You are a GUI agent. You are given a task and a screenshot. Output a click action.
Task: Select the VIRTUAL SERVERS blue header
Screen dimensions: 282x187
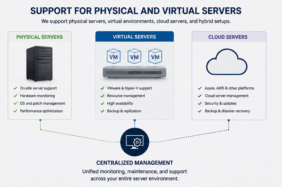coord(135,37)
